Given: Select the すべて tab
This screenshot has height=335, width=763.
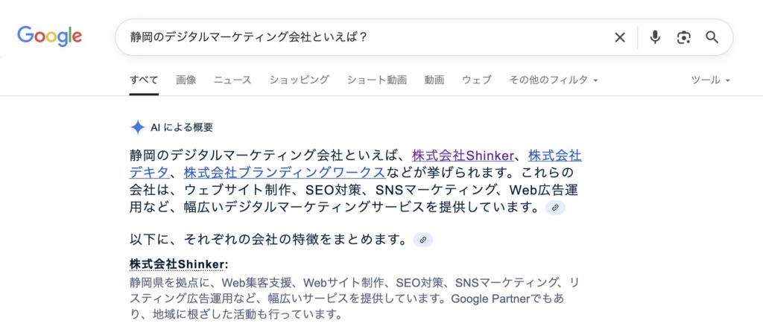Looking at the screenshot, I should [144, 80].
